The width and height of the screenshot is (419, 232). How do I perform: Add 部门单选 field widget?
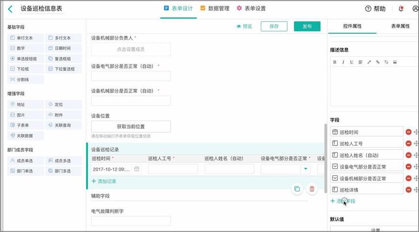tap(25, 171)
